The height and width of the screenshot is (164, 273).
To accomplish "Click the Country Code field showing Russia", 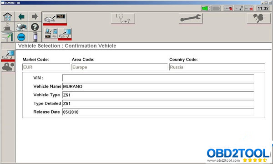I will point(217,67).
